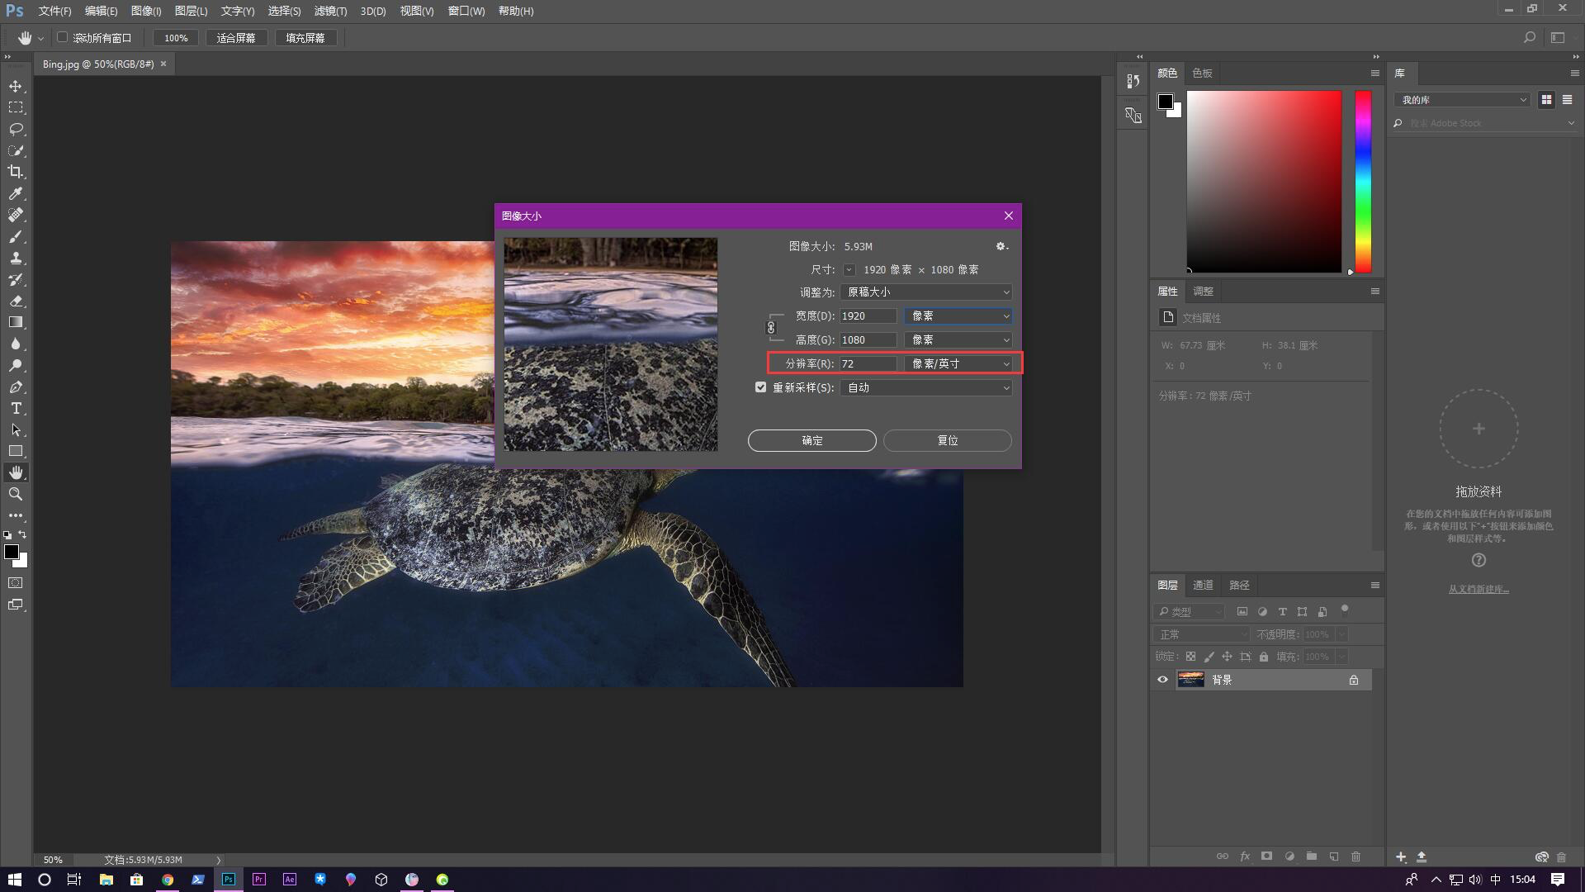Click the rainbow hue slider strip

click(x=1363, y=182)
